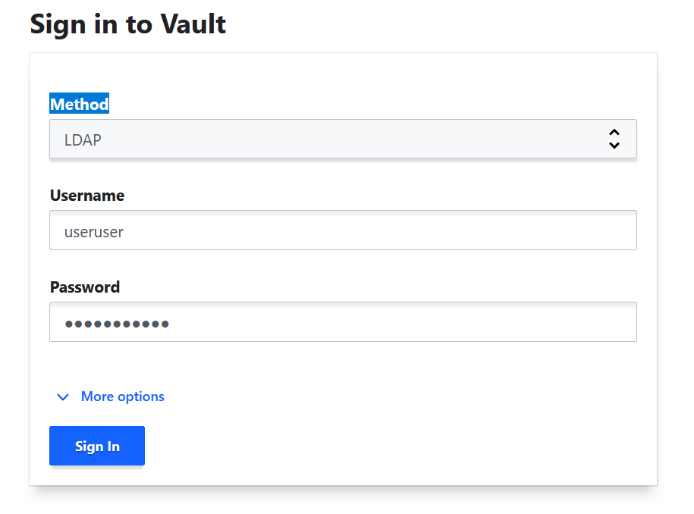Click the More options link text
Viewport: 694px width, 514px height.
tap(123, 396)
